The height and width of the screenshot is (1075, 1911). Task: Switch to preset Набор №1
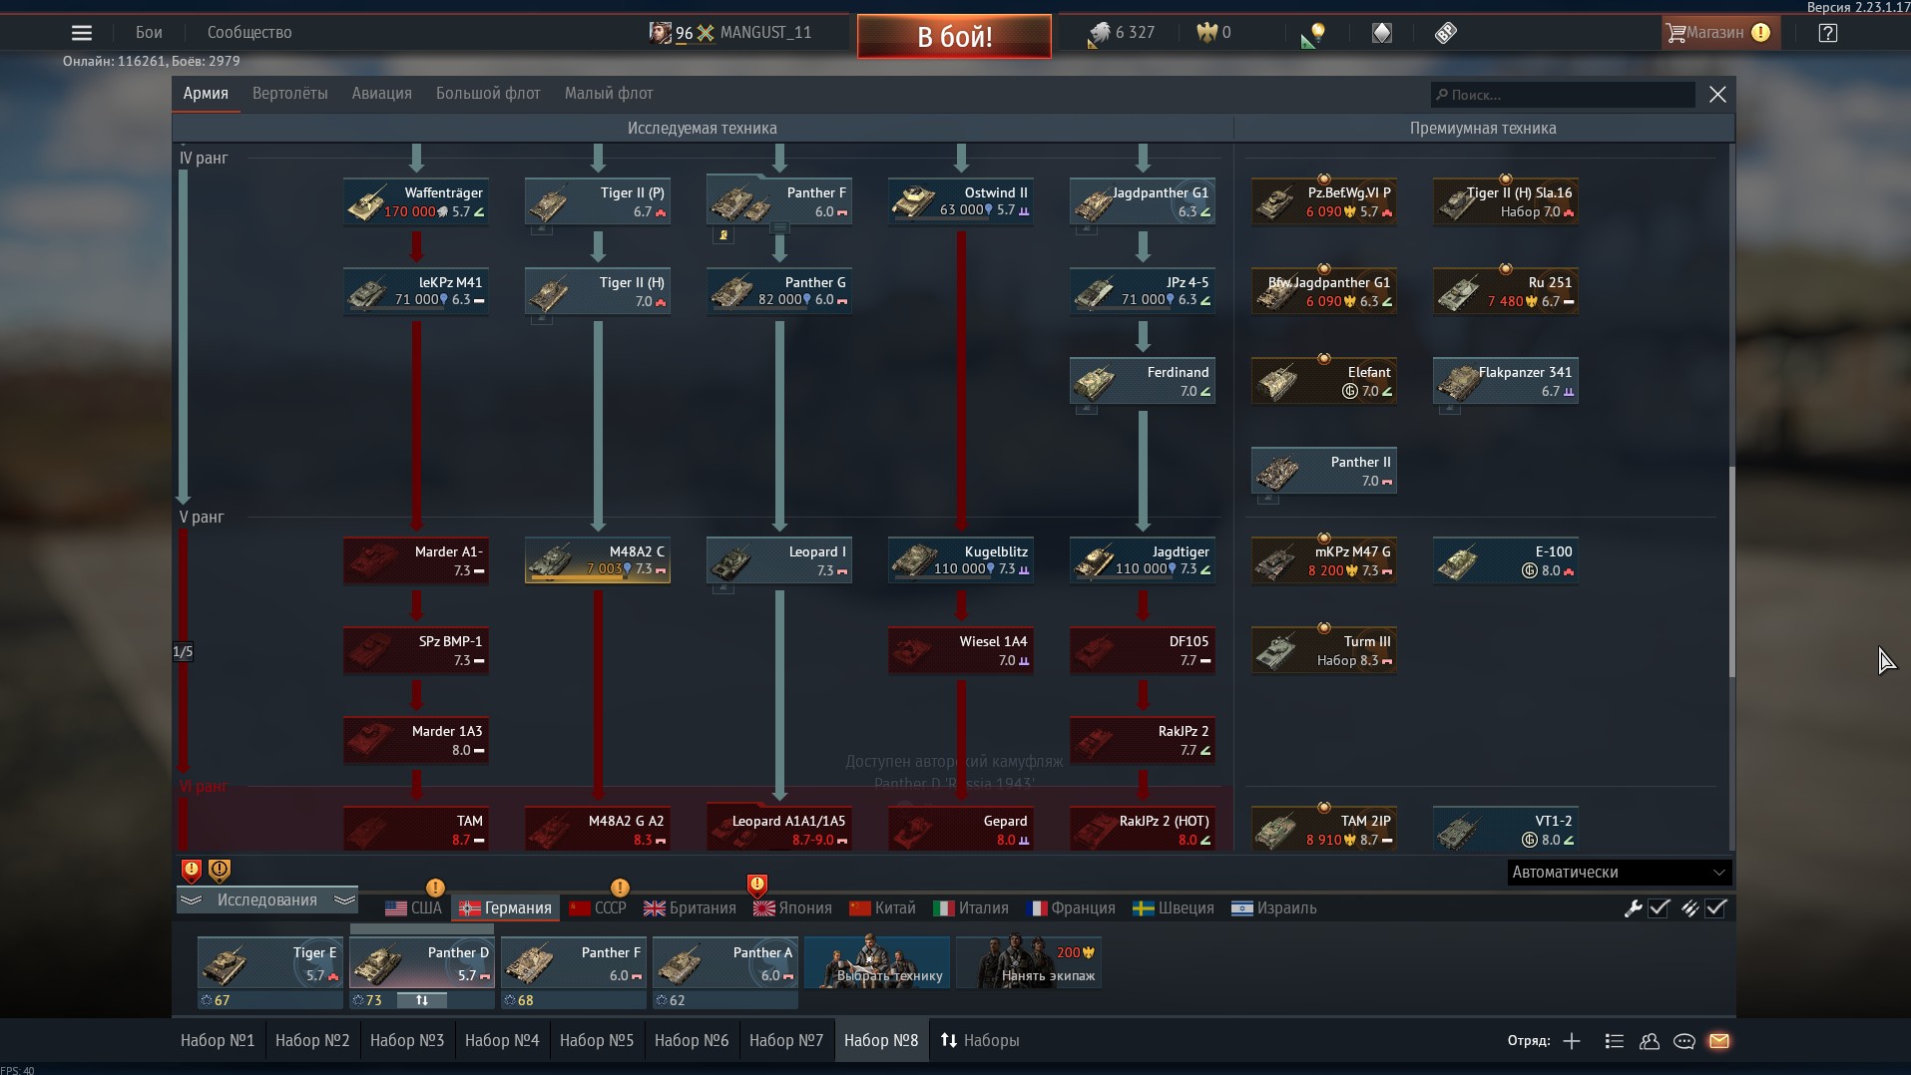tap(218, 1041)
